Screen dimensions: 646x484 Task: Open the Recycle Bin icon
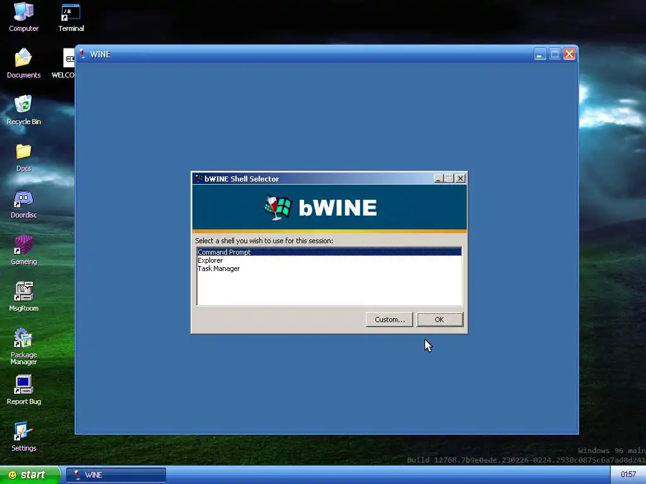pos(23,110)
